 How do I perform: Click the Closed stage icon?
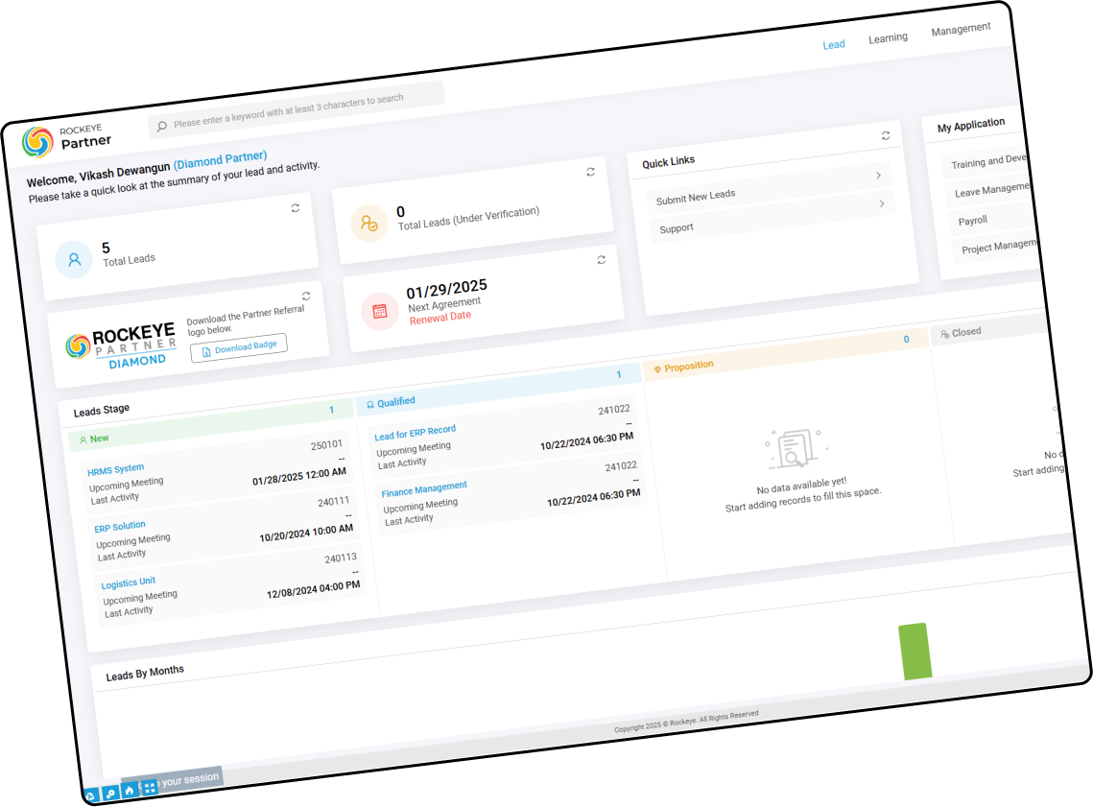point(944,334)
